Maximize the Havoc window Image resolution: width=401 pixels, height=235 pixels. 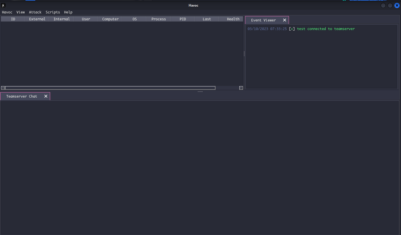click(390, 5)
